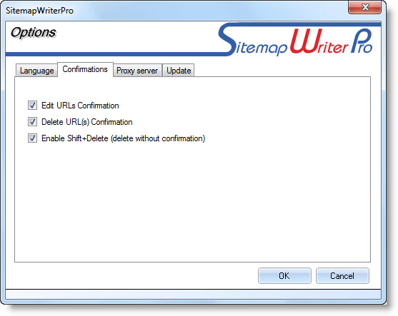Toggle Delete URL(s) Confirmation checkbox
Viewport: 398px width, 316px height.
tap(32, 122)
